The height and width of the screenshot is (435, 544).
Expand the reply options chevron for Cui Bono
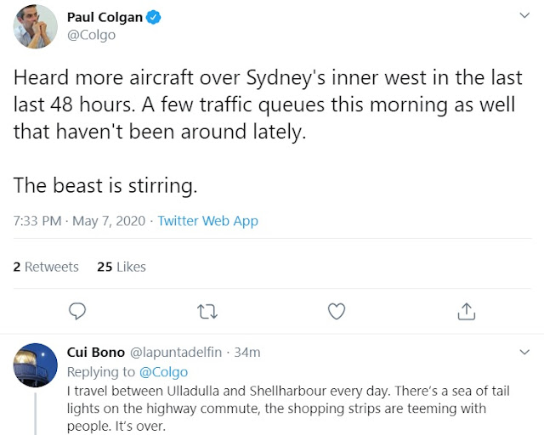(524, 351)
